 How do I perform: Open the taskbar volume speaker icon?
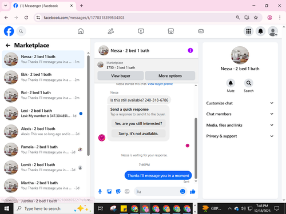point(243,209)
